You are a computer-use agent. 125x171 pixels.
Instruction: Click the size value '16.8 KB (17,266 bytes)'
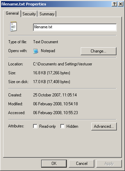pos(52,73)
